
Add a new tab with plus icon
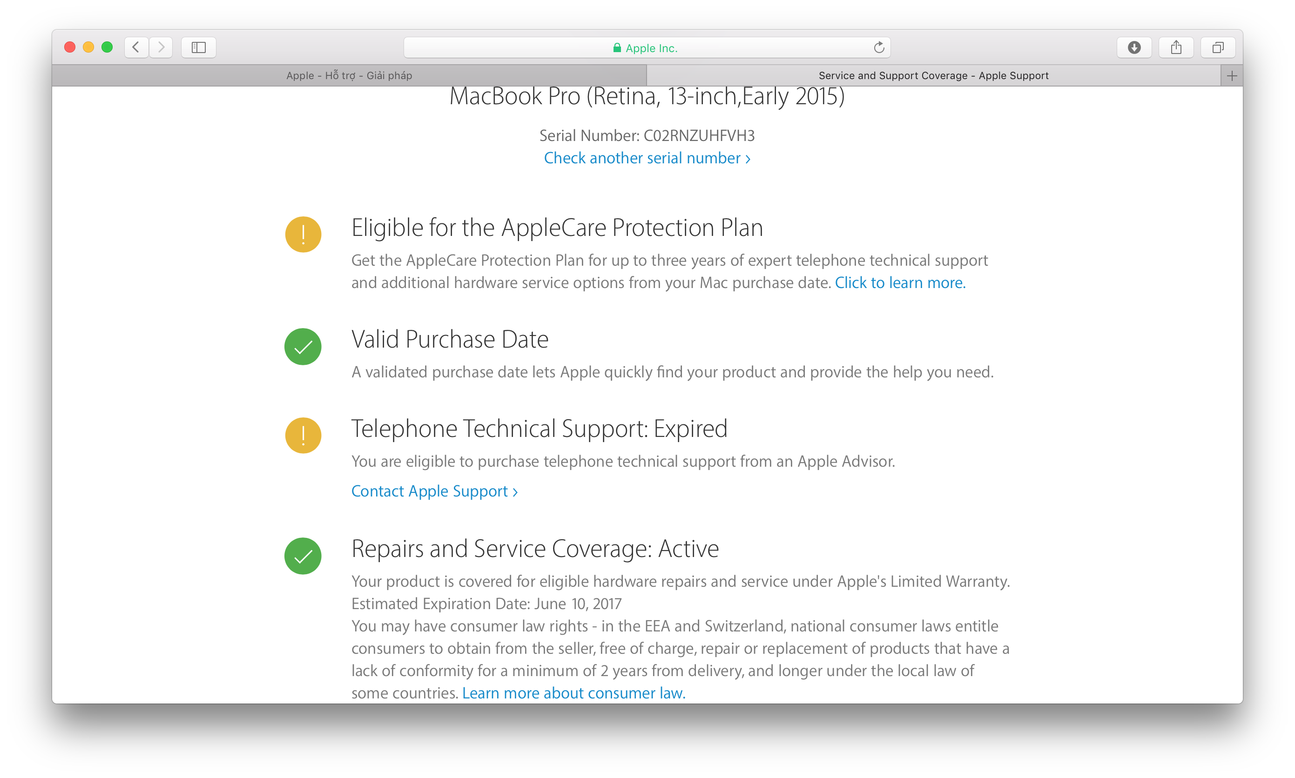[1232, 76]
